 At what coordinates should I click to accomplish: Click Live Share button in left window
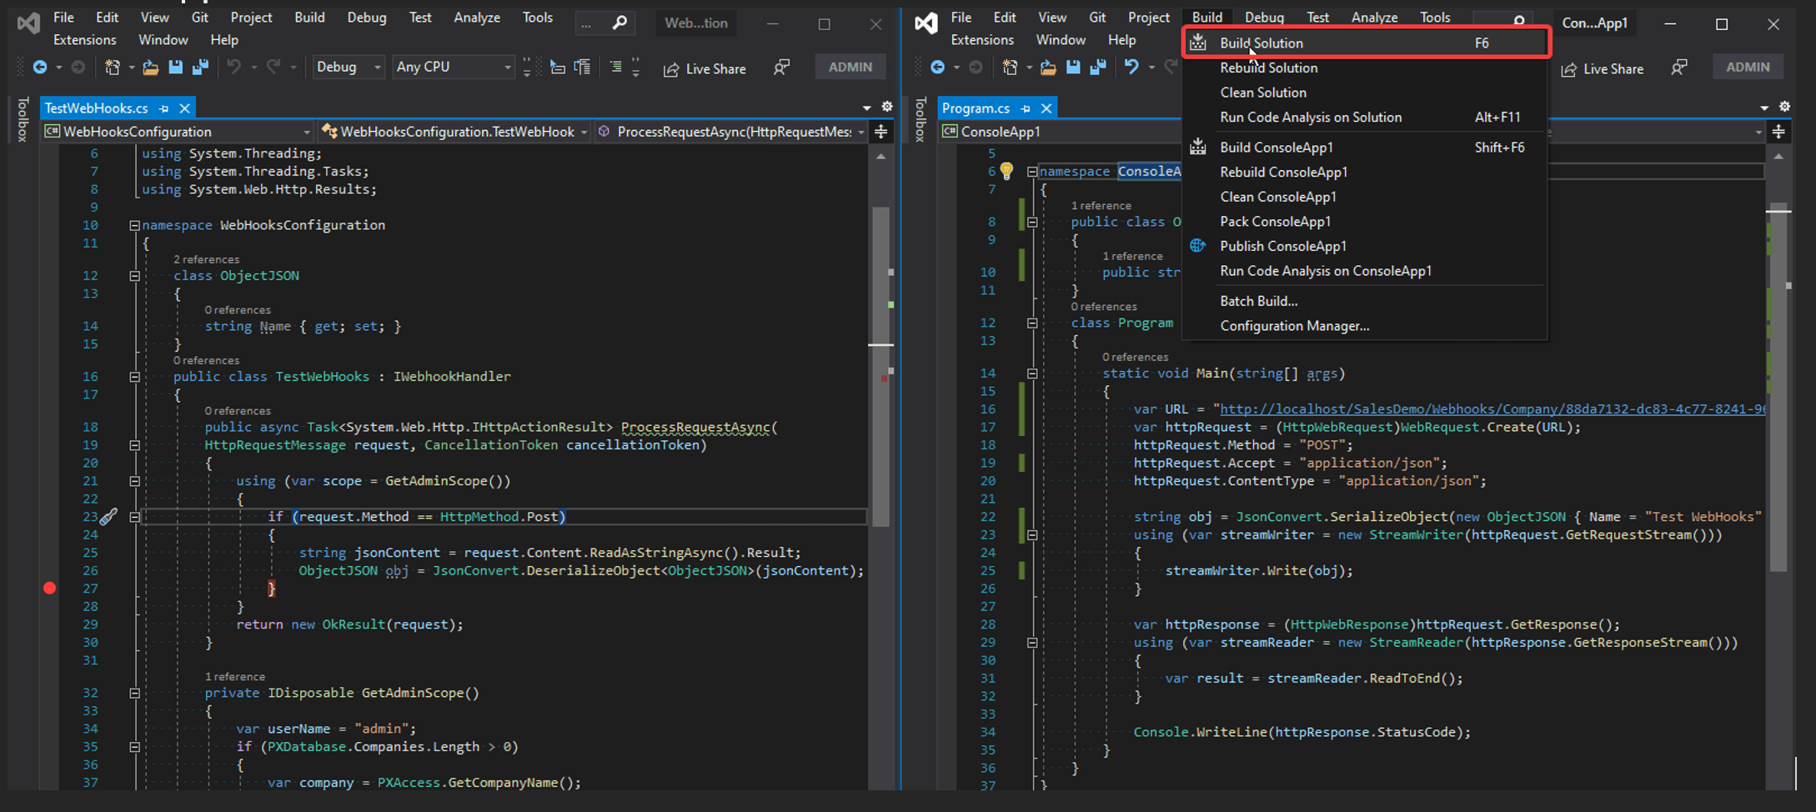point(705,68)
